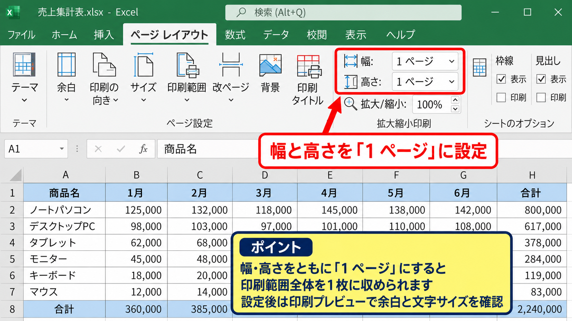Click the 拡大/縮小 zoom magnifier icon

pos(350,103)
